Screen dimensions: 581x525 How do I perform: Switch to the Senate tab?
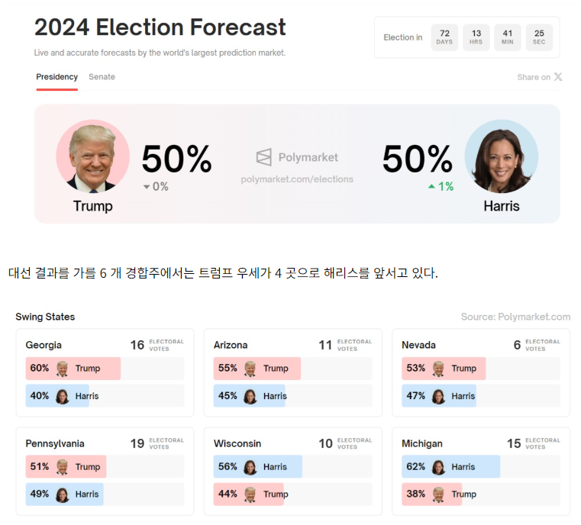click(102, 77)
